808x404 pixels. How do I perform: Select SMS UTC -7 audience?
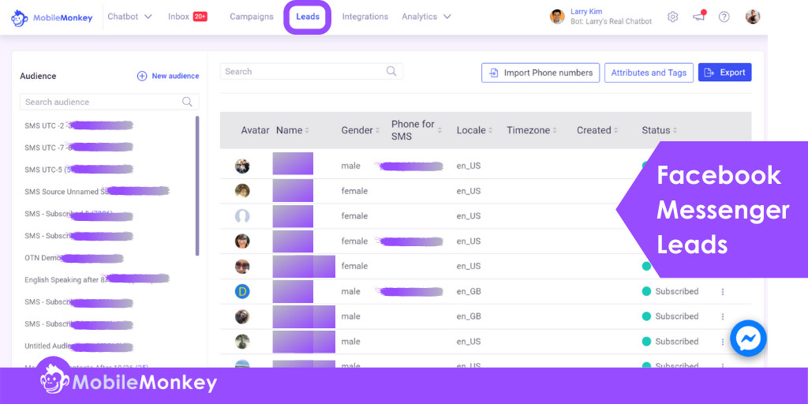click(78, 148)
